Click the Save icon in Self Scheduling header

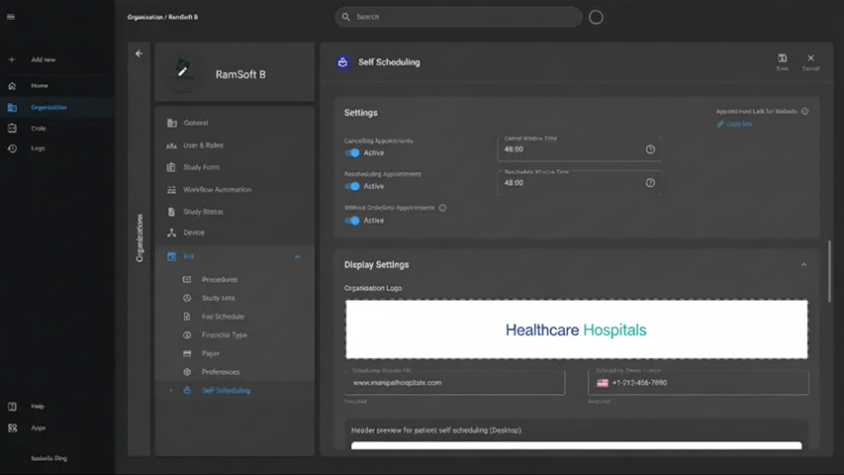[x=782, y=59]
